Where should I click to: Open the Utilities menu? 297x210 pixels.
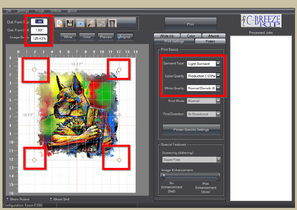[56, 11]
